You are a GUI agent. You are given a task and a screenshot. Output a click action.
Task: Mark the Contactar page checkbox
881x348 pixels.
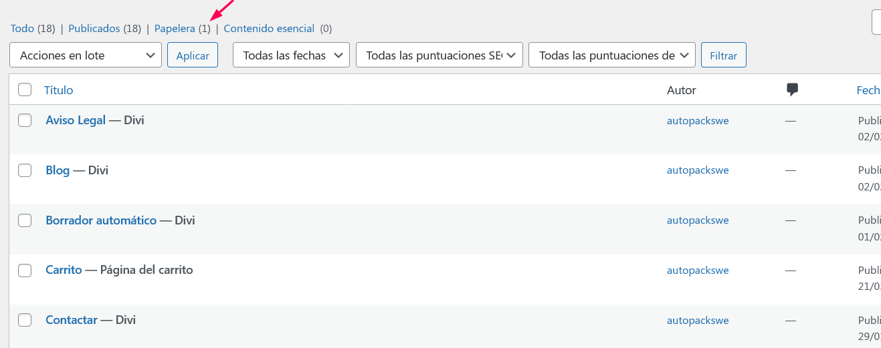pos(25,321)
